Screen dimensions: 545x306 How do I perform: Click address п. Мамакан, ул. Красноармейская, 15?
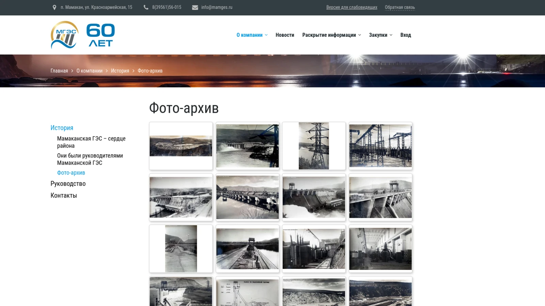(96, 7)
